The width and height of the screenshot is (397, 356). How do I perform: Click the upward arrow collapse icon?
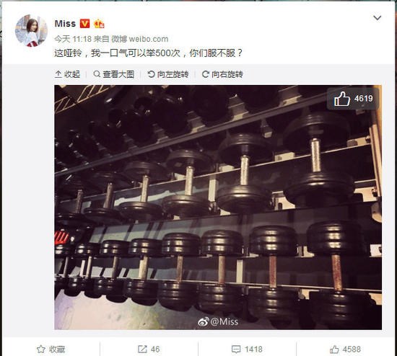58,74
